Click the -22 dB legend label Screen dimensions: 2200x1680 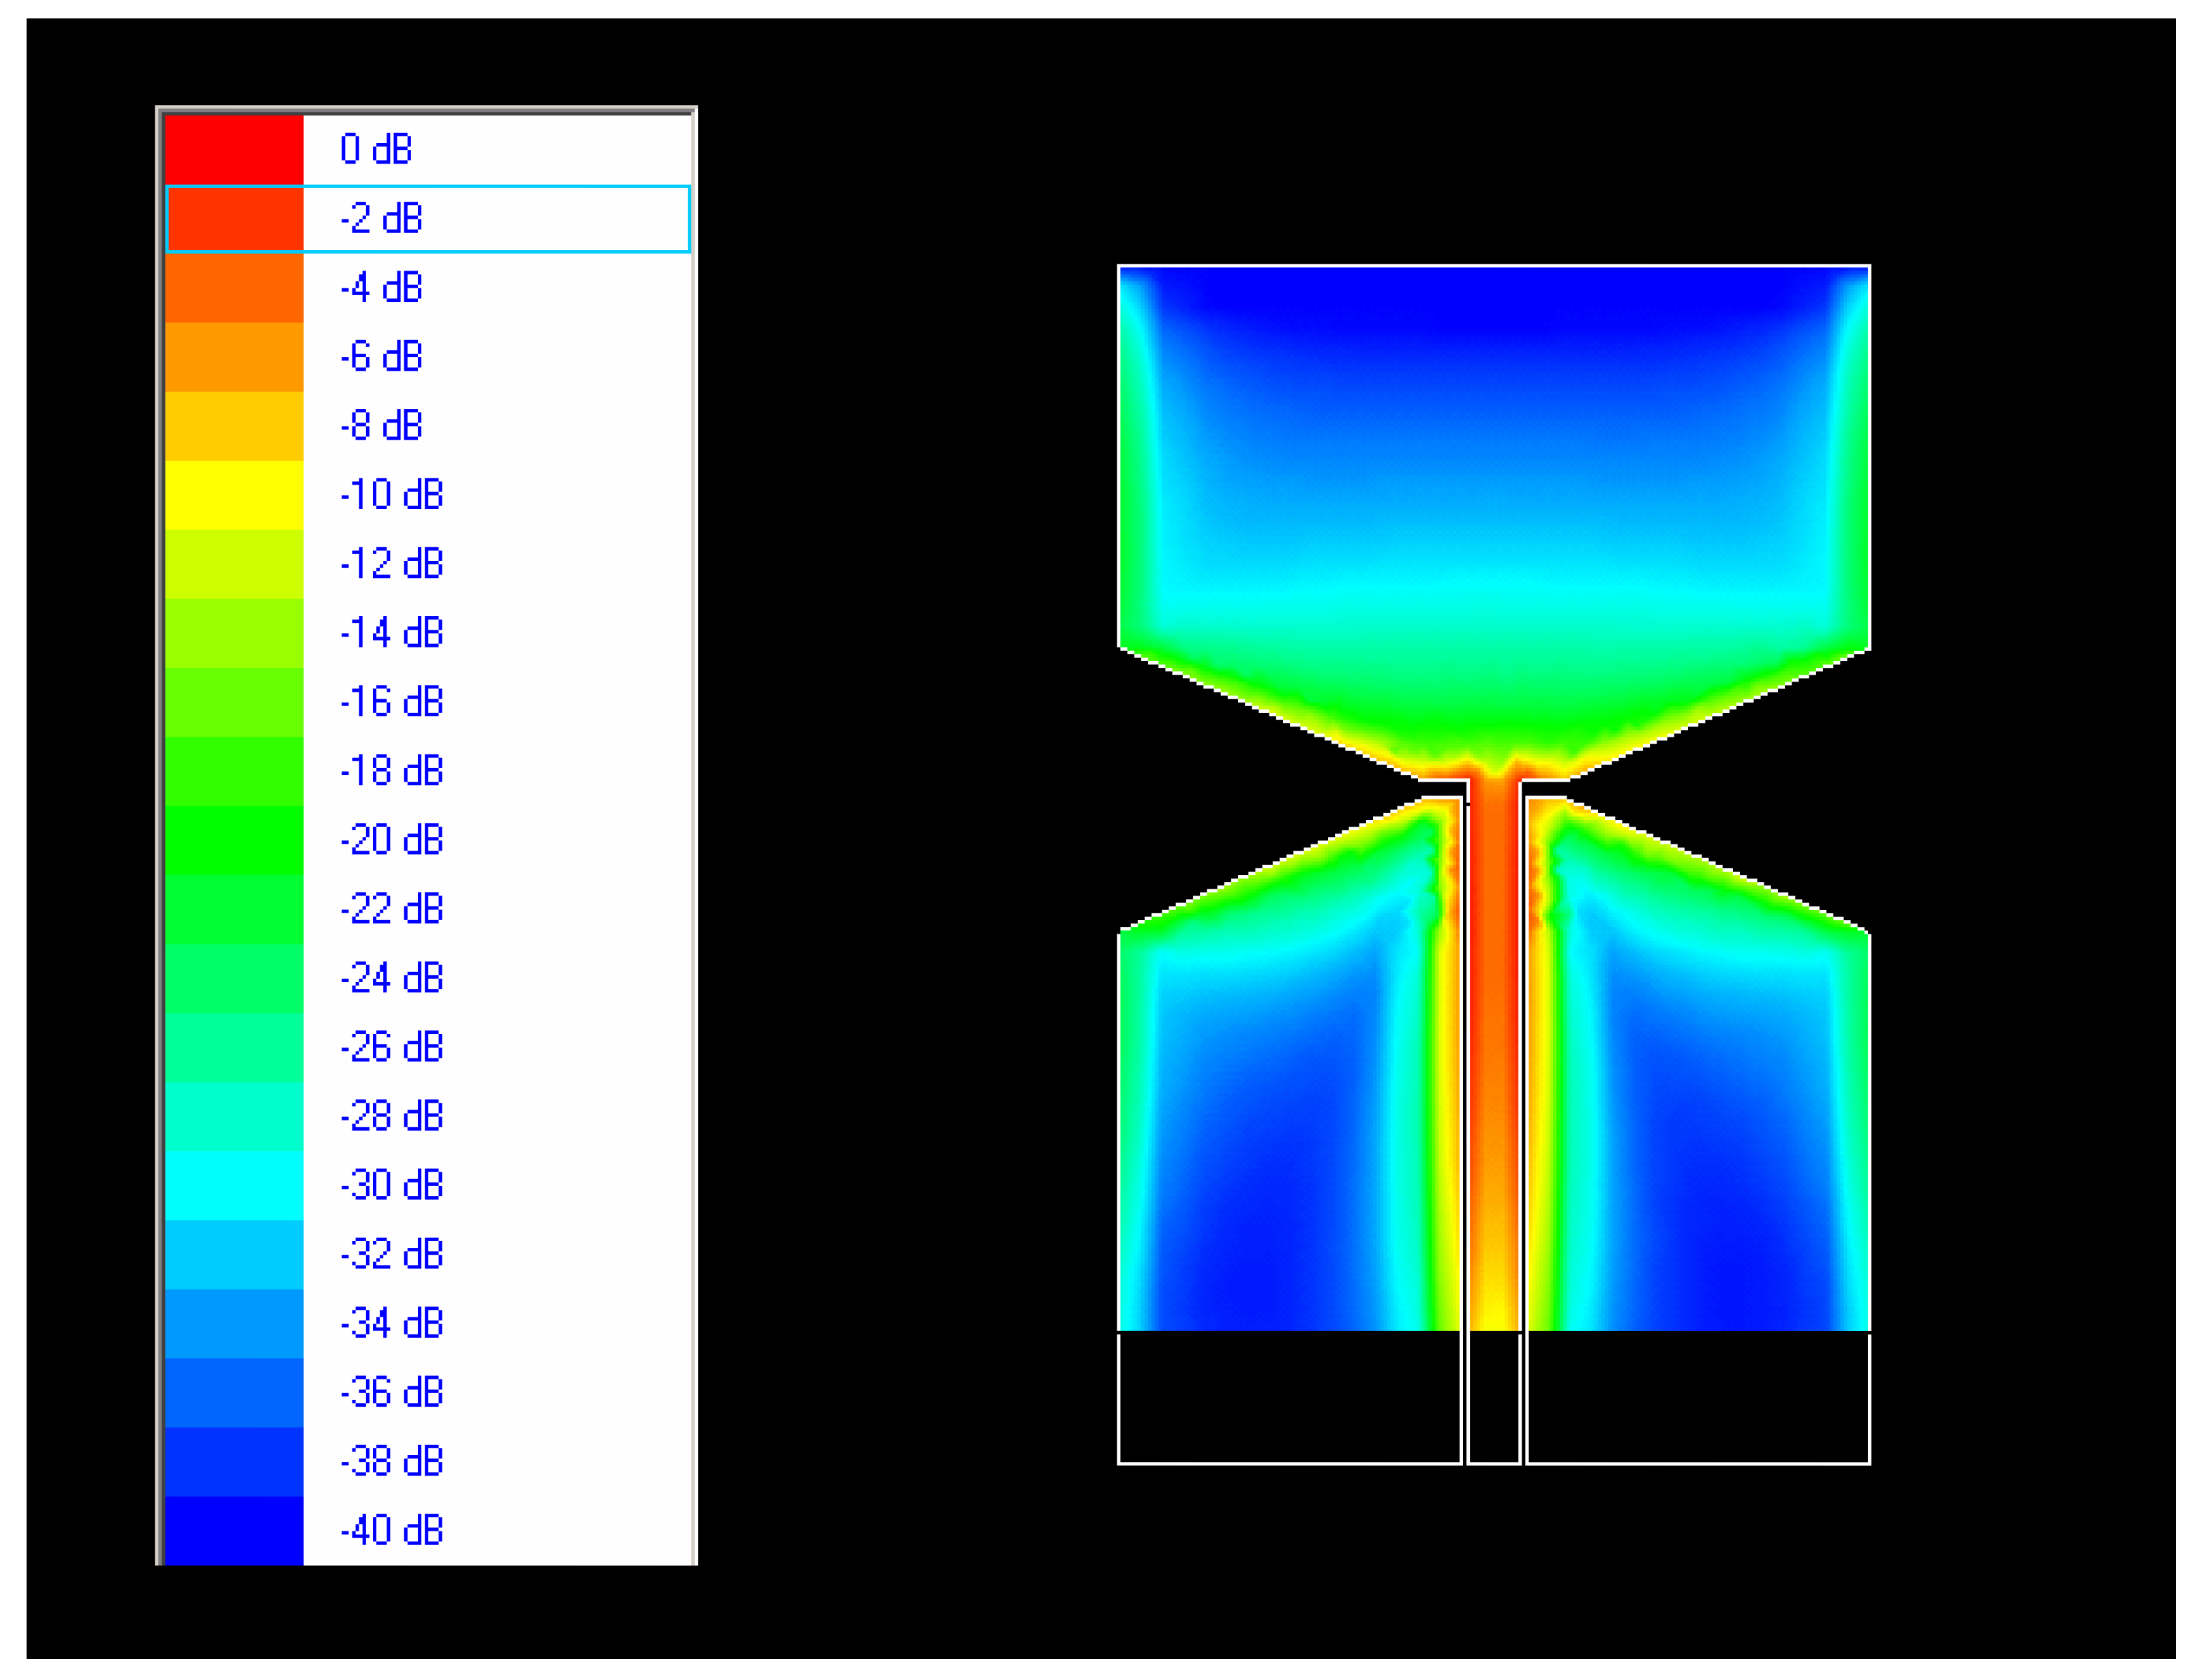pyautogui.click(x=391, y=909)
